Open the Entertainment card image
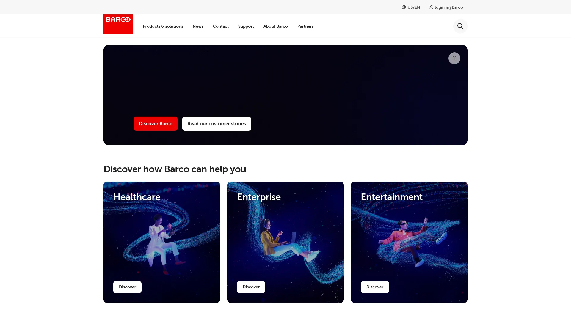 coord(409,242)
